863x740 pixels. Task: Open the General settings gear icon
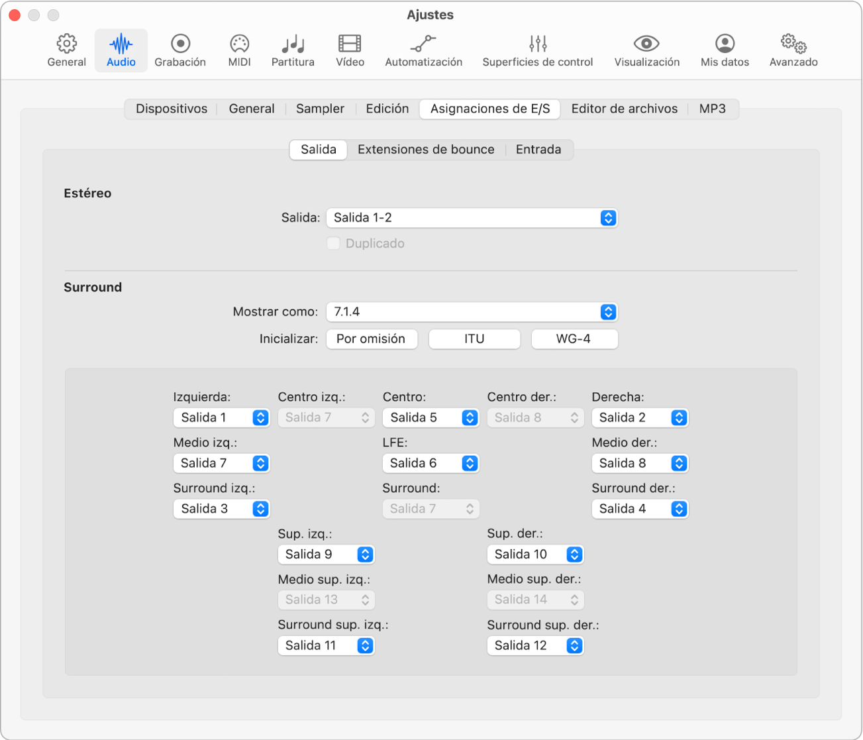pyautogui.click(x=66, y=44)
